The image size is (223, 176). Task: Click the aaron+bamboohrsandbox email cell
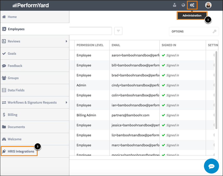coord(135,55)
